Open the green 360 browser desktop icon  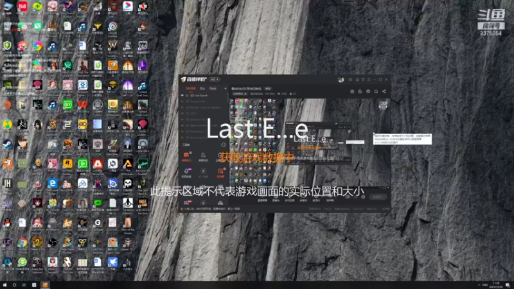[22, 262]
